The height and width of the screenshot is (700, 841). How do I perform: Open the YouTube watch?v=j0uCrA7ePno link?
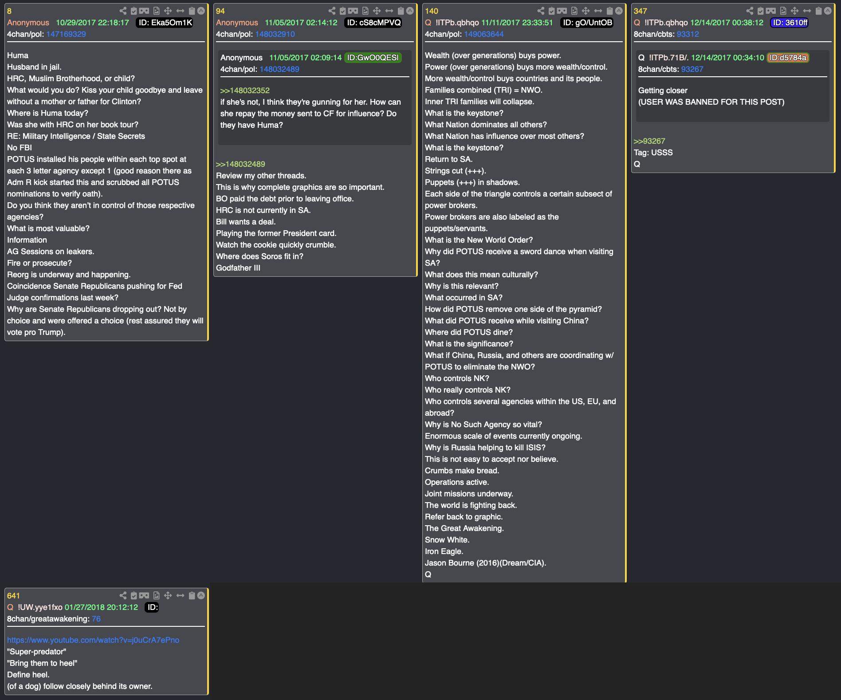pos(93,640)
